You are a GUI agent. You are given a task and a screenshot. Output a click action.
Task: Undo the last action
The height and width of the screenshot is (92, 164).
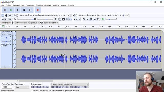tap(75, 19)
